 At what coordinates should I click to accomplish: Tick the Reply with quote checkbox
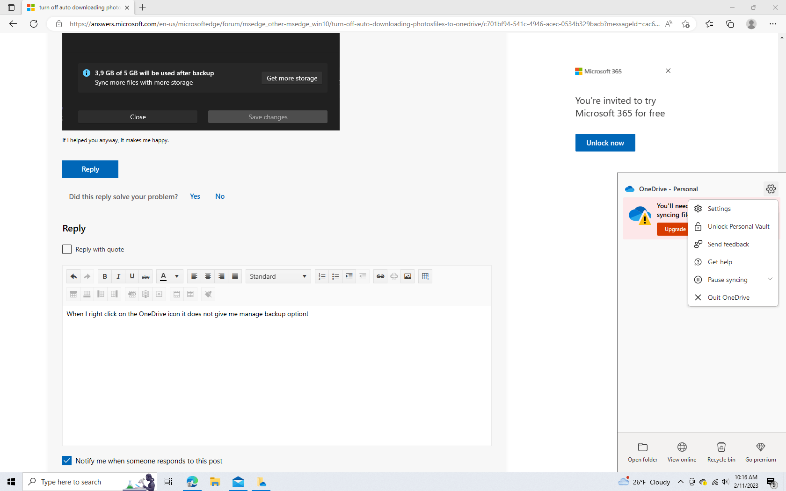[x=67, y=249]
